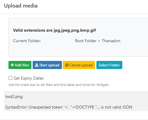
Task: Click the Current Folder label
Action: 27,41
